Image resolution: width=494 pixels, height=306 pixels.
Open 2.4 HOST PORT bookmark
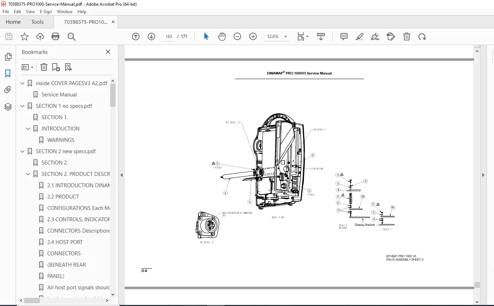coord(65,242)
